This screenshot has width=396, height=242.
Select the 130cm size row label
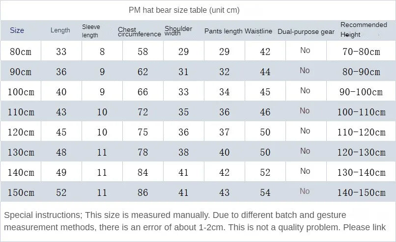pyautogui.click(x=21, y=152)
